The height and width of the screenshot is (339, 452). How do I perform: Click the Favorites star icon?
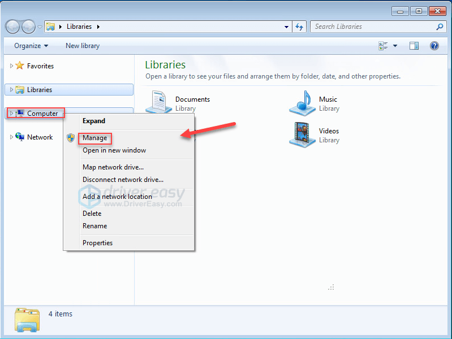[20, 66]
